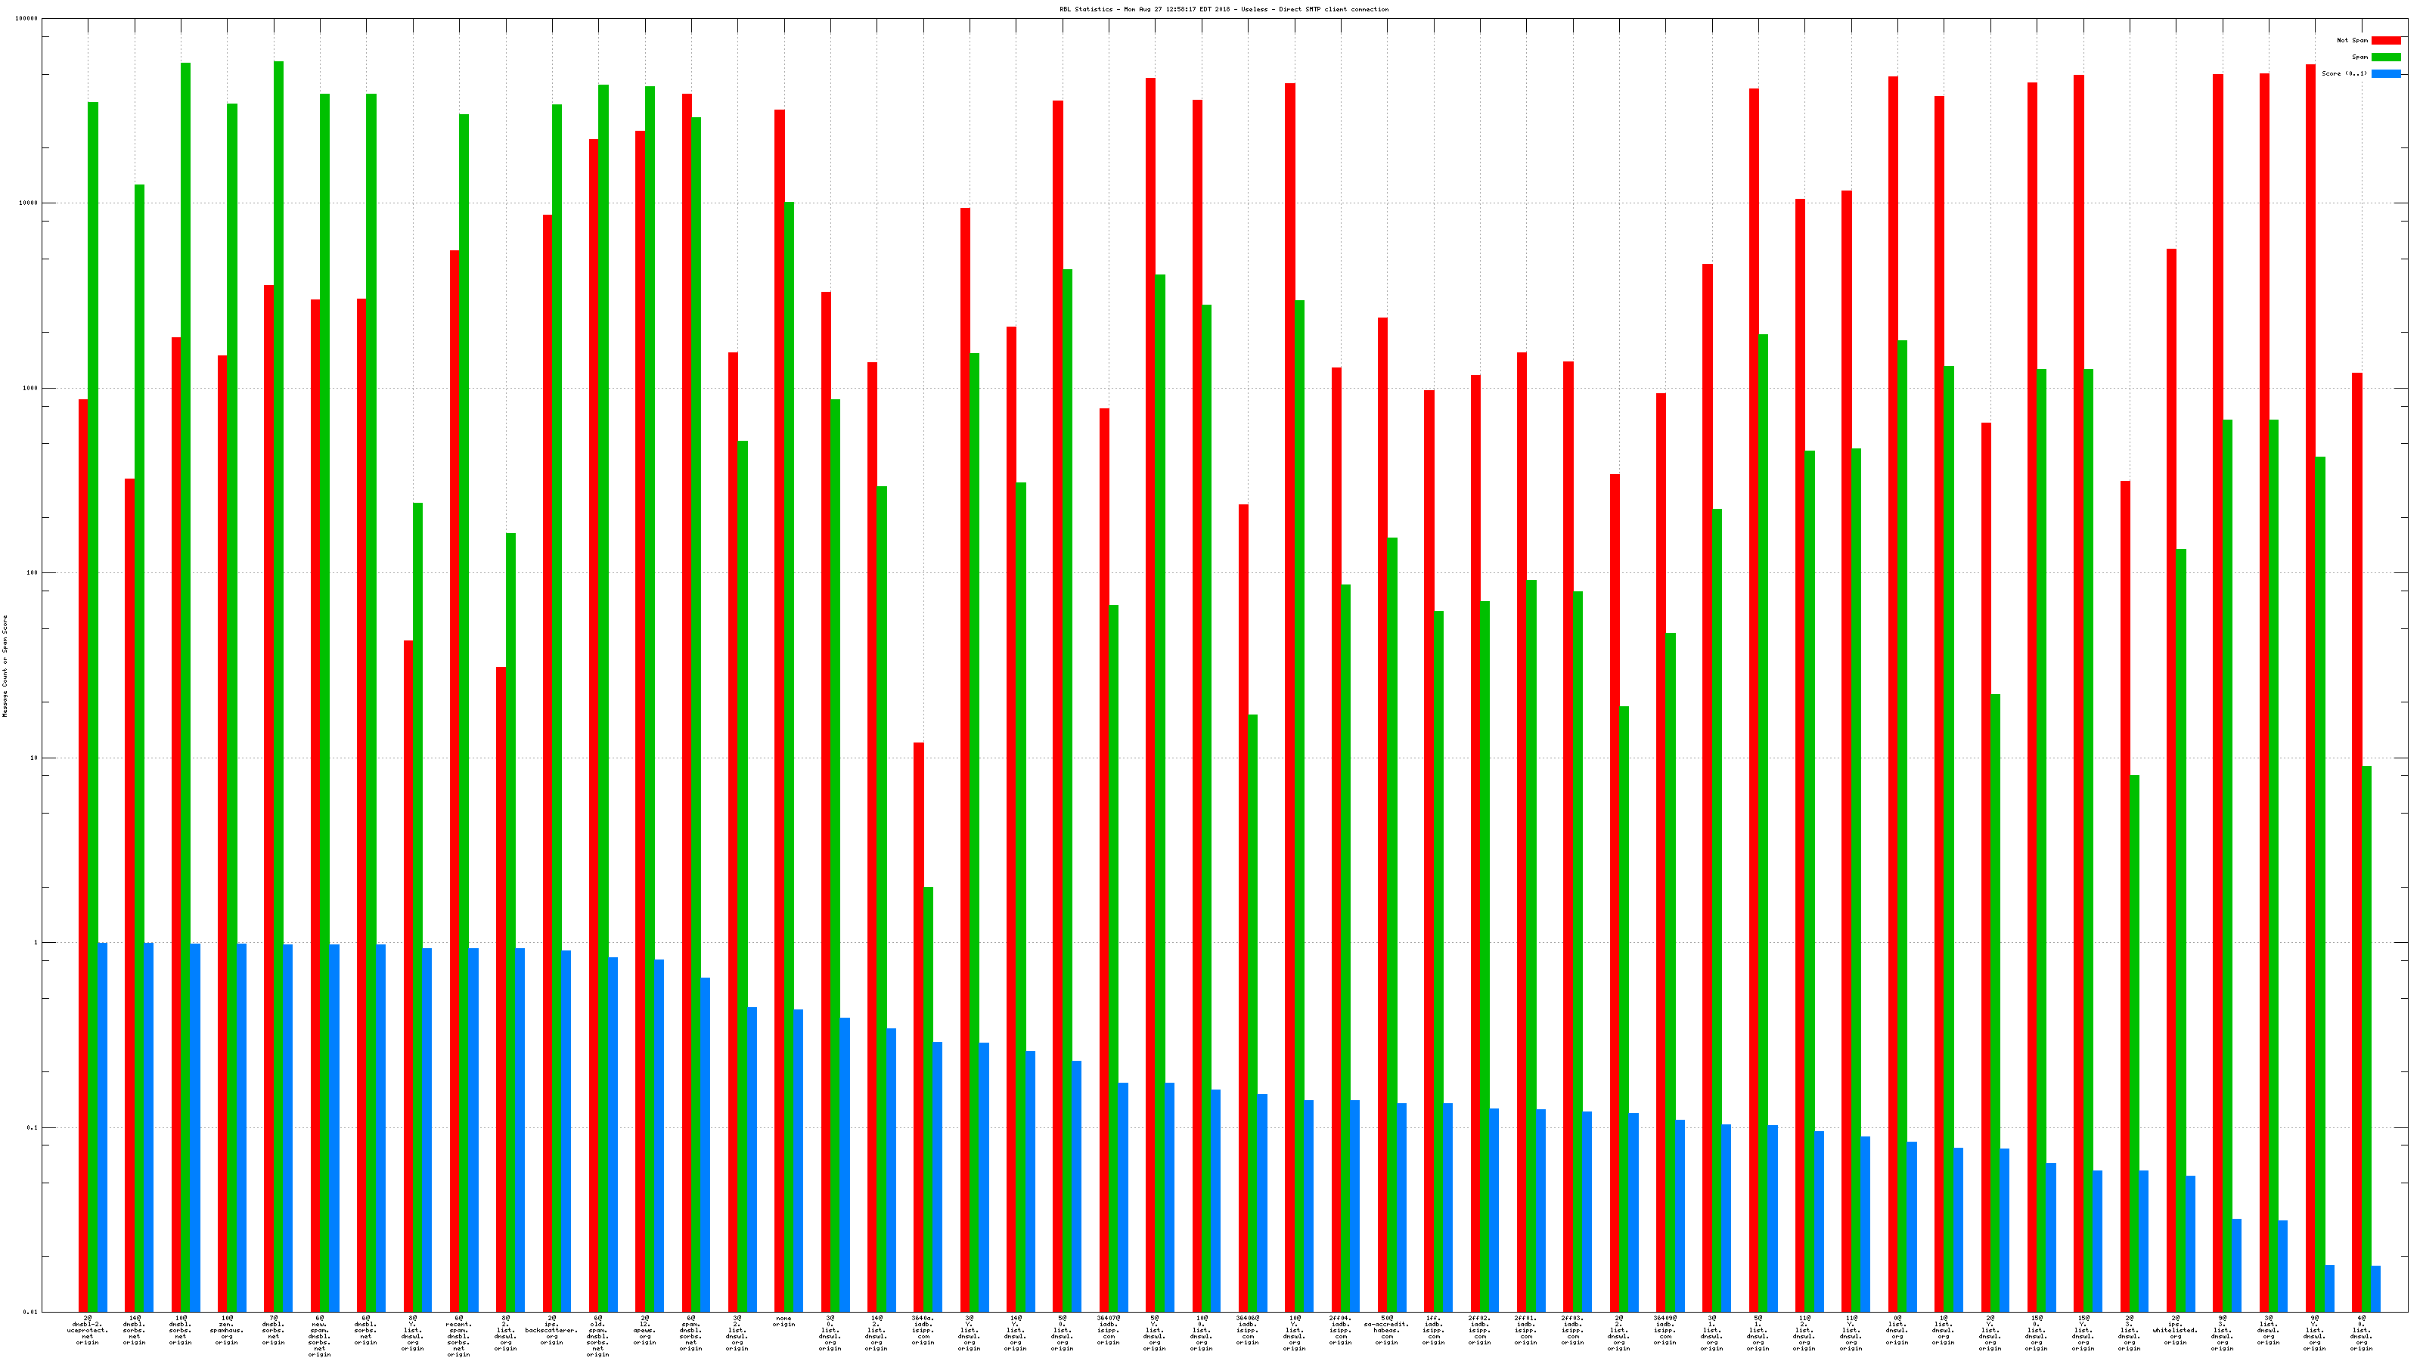This screenshot has width=2420, height=1361.
Task: Click the sa-accredit.habeas.com x-axis label
Action: (1387, 1330)
